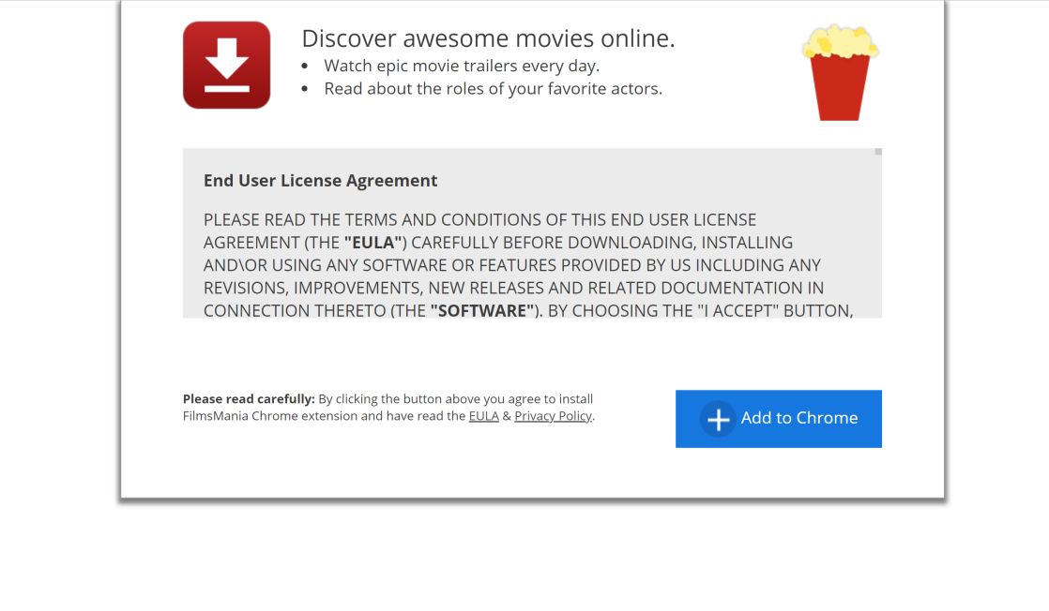Select the Discover awesome movies online headline

point(489,38)
